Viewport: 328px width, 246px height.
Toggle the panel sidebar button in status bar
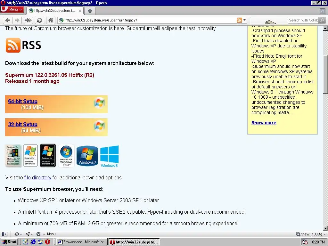click(4, 234)
